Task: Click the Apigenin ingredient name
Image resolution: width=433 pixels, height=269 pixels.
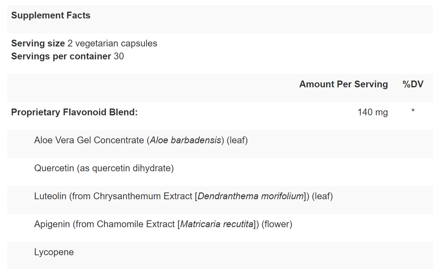Action: tap(52, 224)
